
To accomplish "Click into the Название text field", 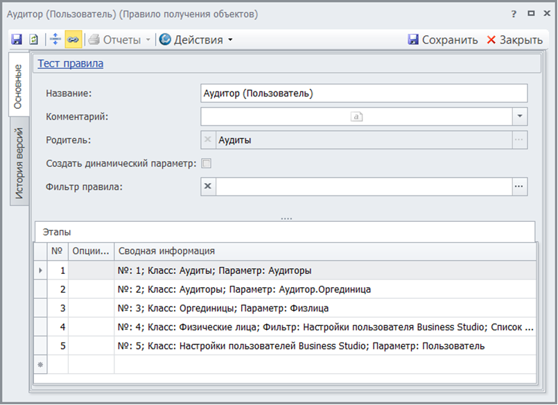I will pyautogui.click(x=364, y=93).
